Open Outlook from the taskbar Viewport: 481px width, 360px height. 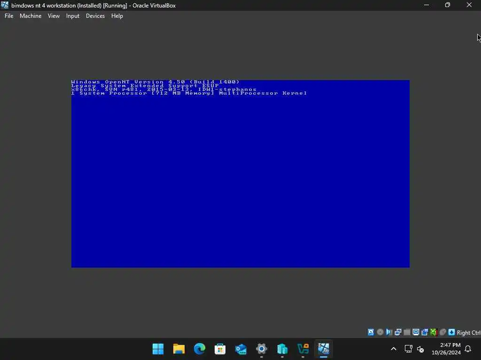[241, 349]
